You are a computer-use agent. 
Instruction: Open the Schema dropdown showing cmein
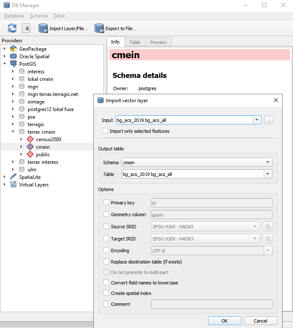196,163
